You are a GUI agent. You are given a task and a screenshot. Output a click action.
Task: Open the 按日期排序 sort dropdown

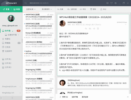pos(47,9)
